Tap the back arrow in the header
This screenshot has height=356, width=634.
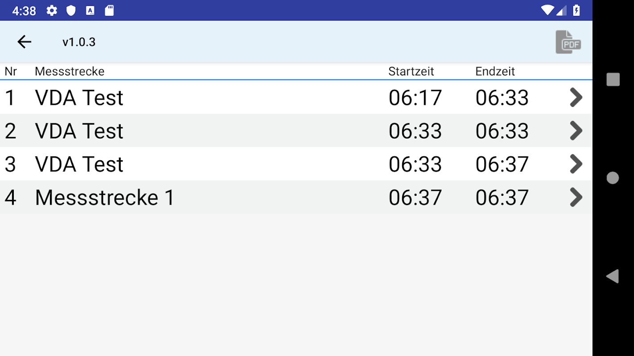25,42
